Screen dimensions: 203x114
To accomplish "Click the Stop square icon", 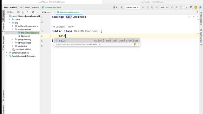I will point(156,8).
